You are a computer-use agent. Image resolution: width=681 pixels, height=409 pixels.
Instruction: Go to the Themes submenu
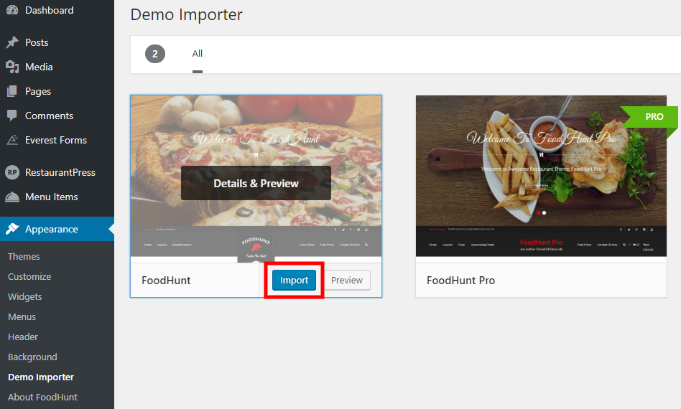(x=24, y=256)
